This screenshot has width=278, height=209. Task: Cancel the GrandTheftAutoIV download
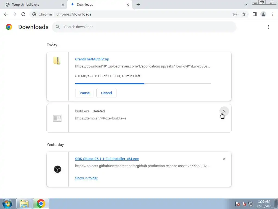point(106,93)
